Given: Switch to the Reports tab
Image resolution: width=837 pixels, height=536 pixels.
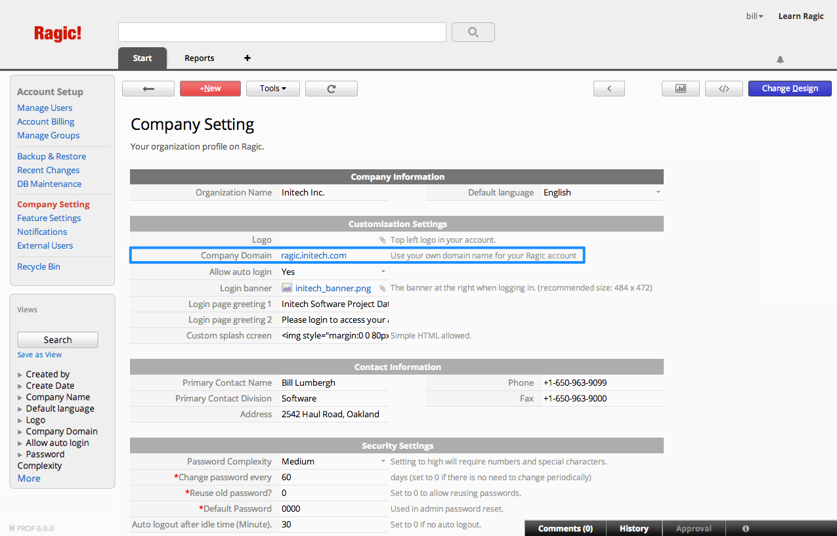Looking at the screenshot, I should [200, 58].
